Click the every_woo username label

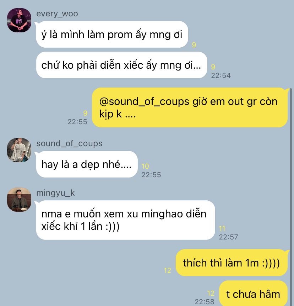click(57, 14)
